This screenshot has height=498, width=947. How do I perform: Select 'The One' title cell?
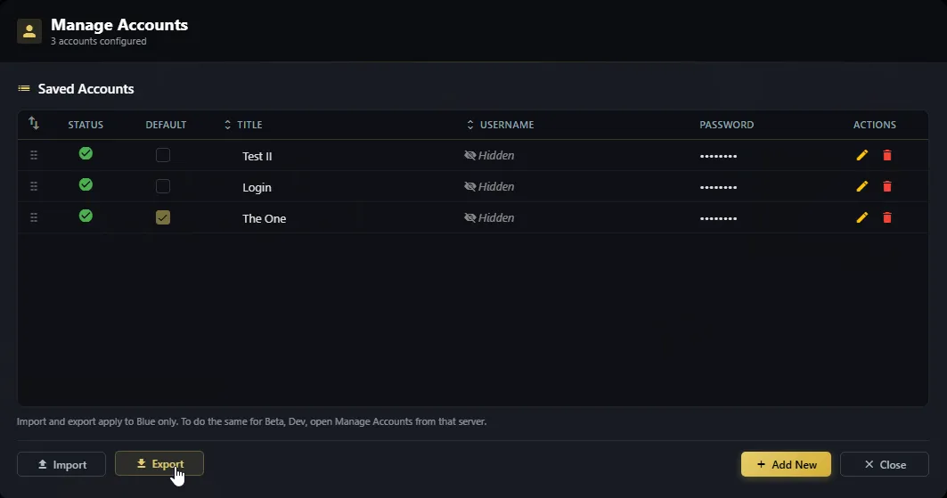click(x=264, y=218)
